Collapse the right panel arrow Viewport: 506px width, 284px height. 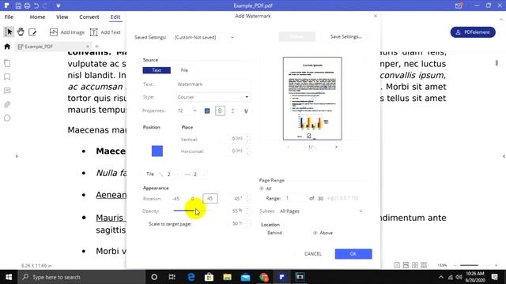point(504,156)
